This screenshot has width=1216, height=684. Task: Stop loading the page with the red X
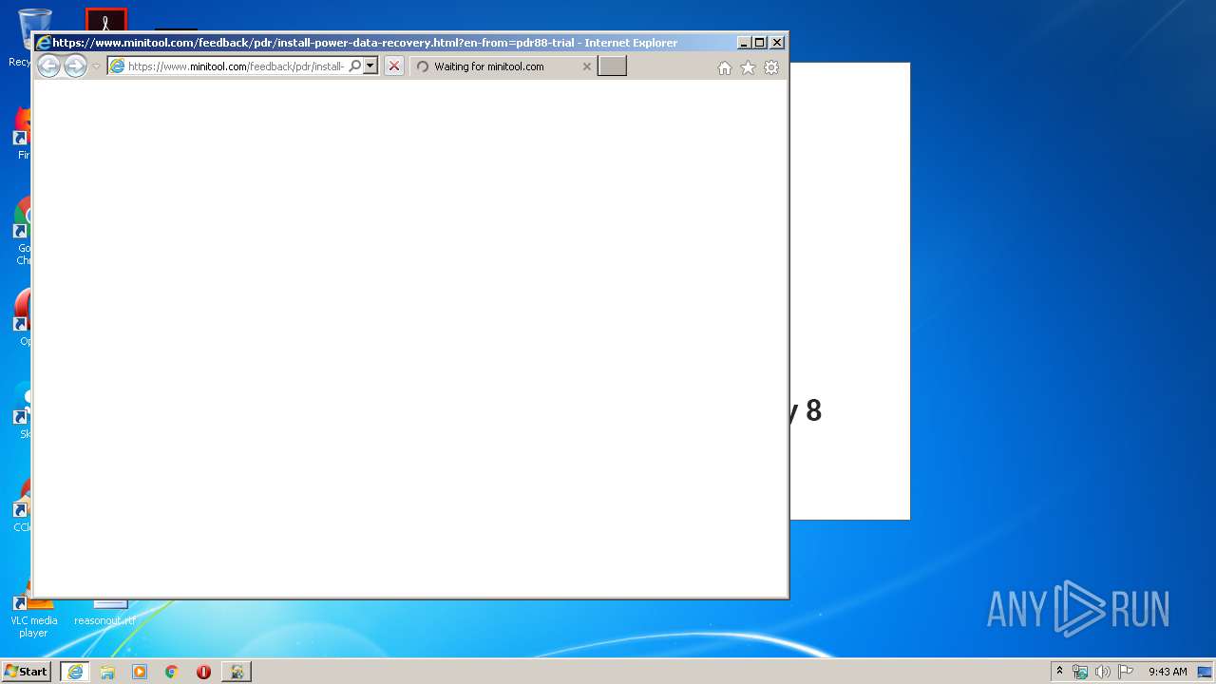394,66
